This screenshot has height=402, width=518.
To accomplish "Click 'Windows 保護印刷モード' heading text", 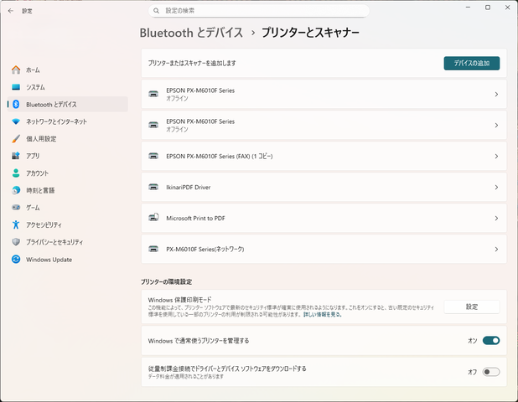I will pos(179,300).
